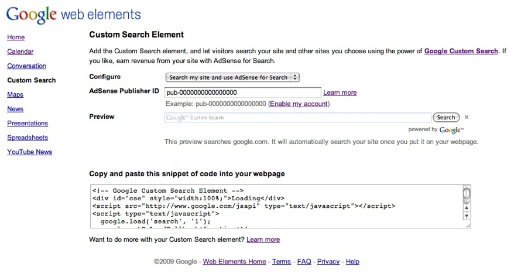Open the Maps element page
Screen dimensions: 521x277
[15, 95]
